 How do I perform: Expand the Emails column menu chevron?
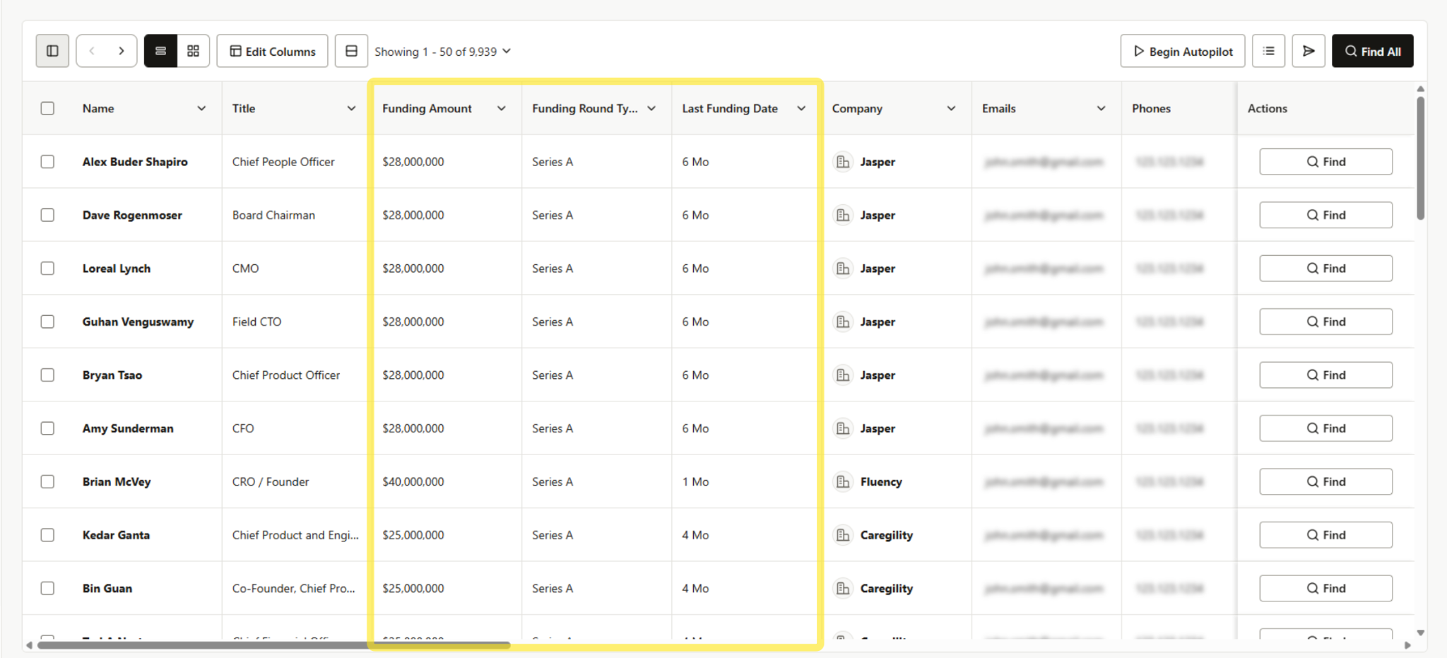tap(1101, 108)
